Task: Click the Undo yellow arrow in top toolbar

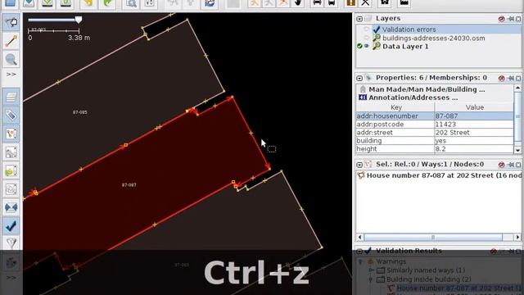Action: click(88, 3)
